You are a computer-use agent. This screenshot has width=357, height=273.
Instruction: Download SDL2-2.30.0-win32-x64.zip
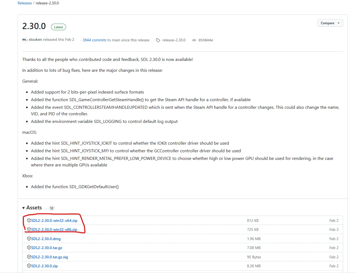[54, 221]
